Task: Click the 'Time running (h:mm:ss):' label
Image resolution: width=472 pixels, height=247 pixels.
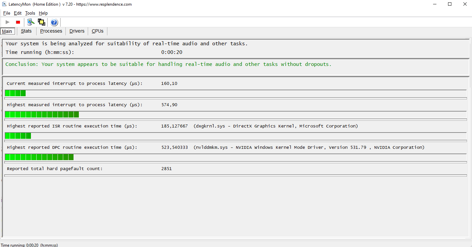Action: [40, 52]
